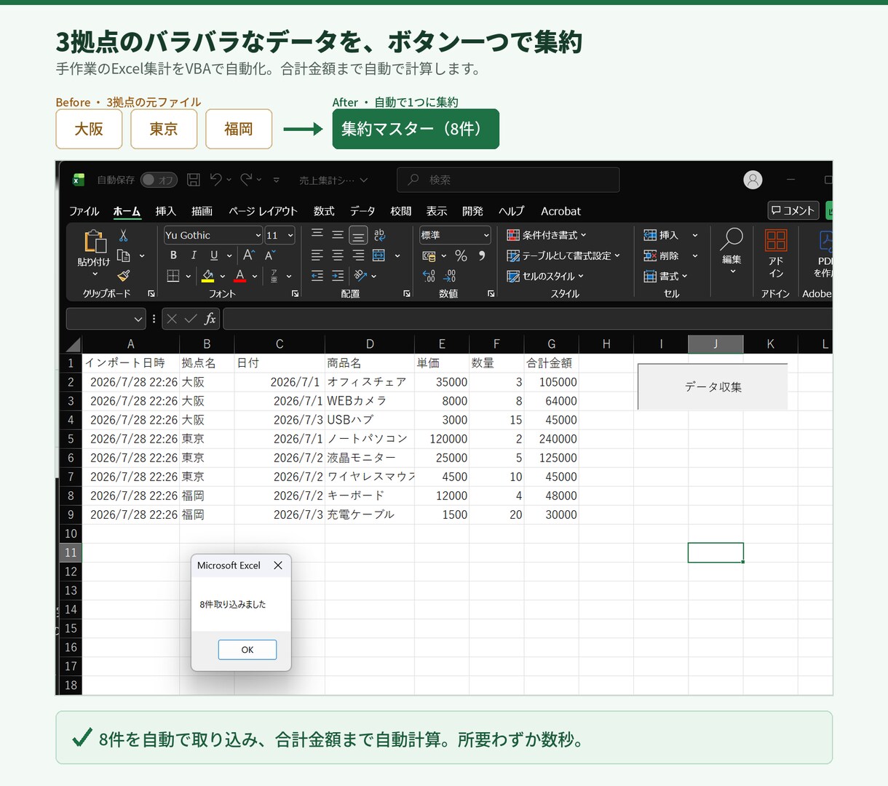Toggle Center horizontal alignment
Image resolution: width=888 pixels, height=786 pixels.
pos(338,255)
